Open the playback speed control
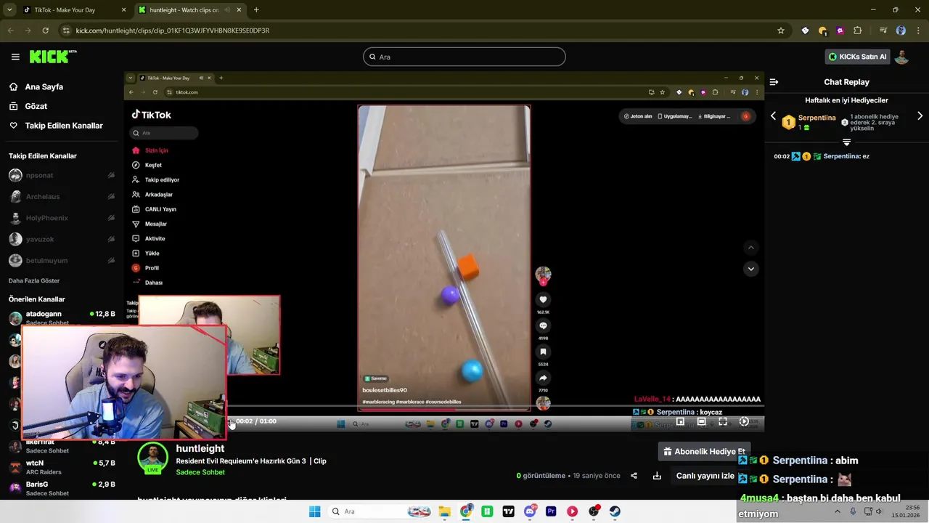 [x=744, y=421]
